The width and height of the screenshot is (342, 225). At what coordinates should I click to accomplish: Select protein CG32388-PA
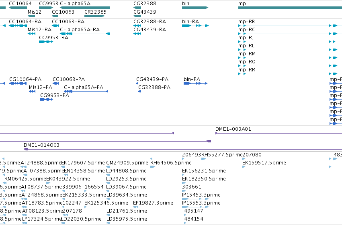[x=154, y=87]
